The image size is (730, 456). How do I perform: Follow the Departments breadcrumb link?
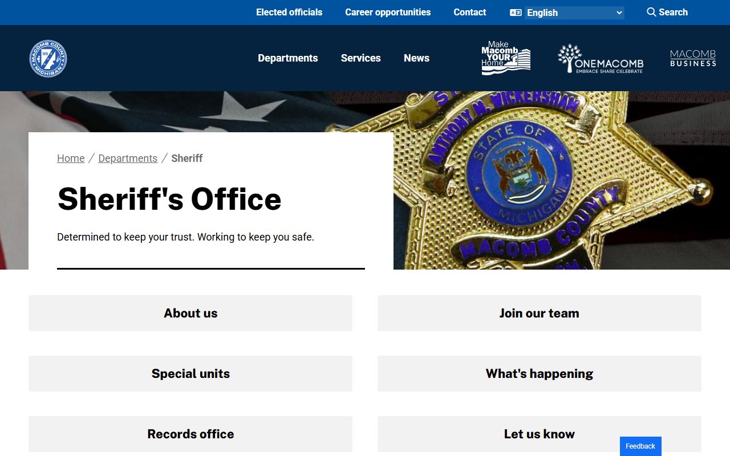[x=128, y=158]
